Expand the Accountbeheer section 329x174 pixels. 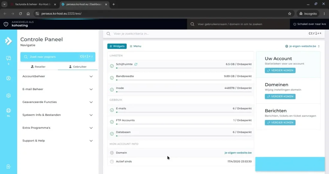(x=58, y=76)
